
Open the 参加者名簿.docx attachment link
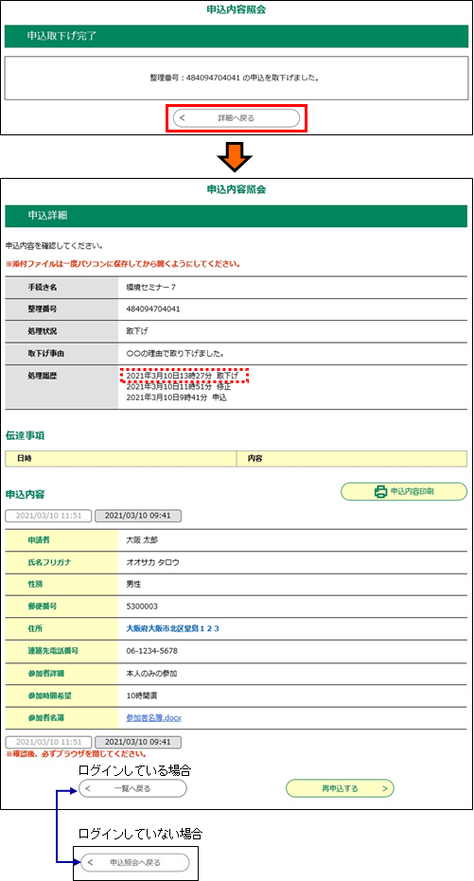click(154, 718)
